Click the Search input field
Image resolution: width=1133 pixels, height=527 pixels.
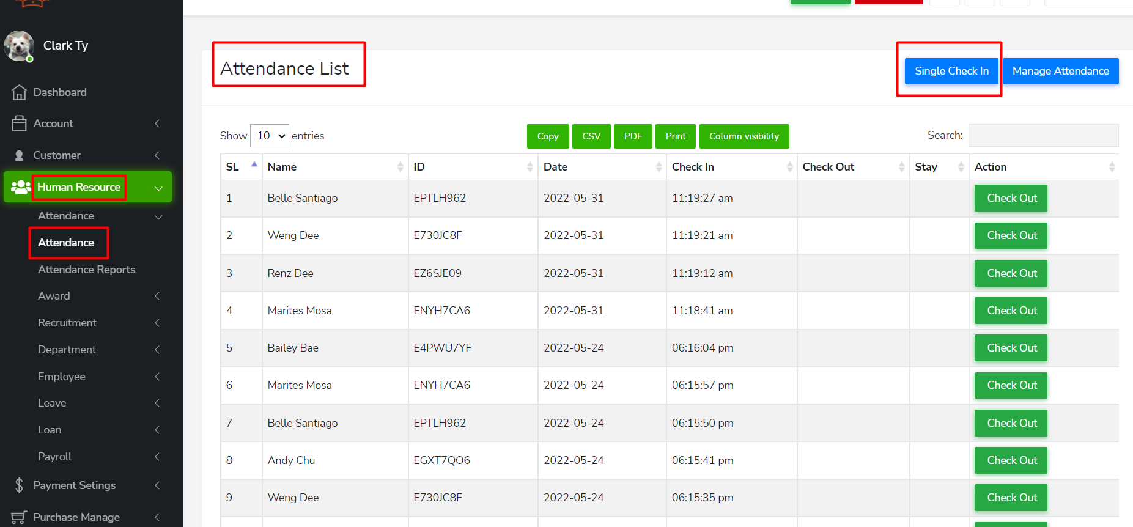click(1043, 136)
